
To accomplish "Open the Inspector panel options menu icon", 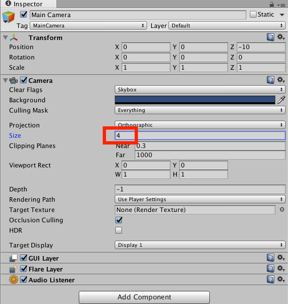I will tap(281, 5).
